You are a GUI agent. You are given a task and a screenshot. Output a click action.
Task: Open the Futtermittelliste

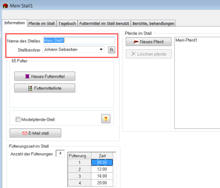(x=45, y=88)
